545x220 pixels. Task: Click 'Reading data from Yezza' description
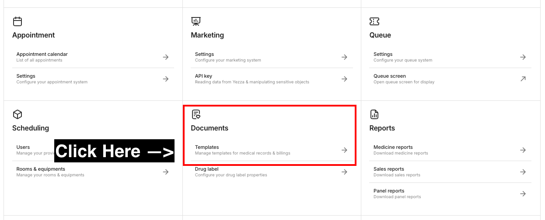click(x=252, y=82)
